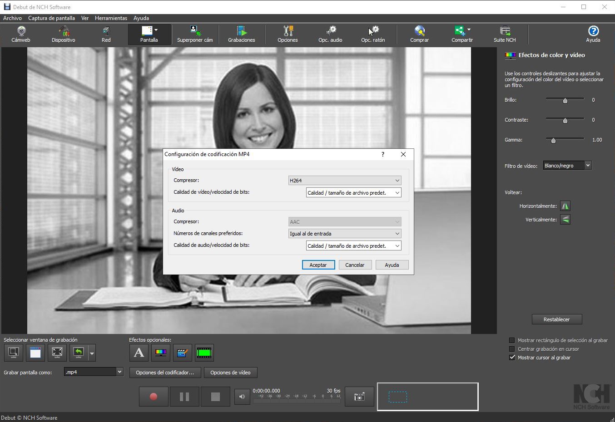Open the Grabaciones recordings list
Screen dimensions: 615x422
point(241,34)
